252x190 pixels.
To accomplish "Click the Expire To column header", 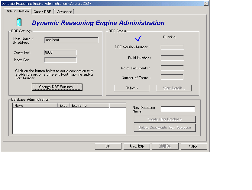I will tap(89, 106).
